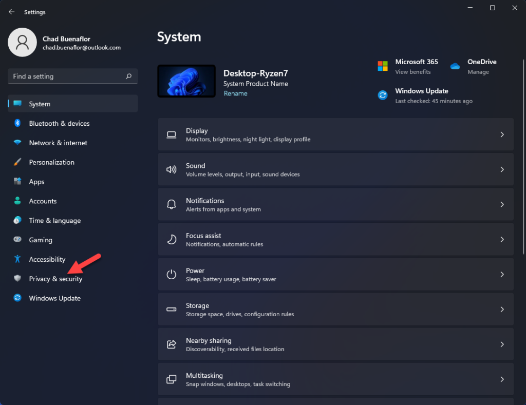Open Bluetooth & devices section
The height and width of the screenshot is (405, 526).
click(73, 123)
